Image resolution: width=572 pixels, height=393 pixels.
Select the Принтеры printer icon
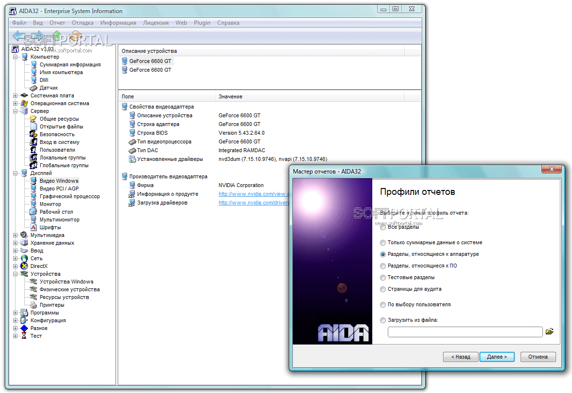pyautogui.click(x=33, y=305)
